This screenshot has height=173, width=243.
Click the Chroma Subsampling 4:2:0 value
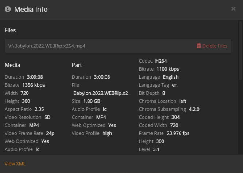click(194, 109)
